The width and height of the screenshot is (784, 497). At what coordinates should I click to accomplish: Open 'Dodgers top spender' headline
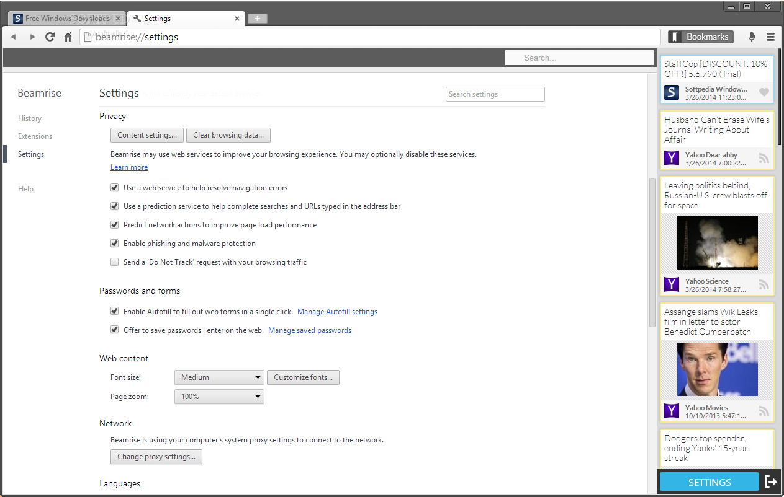click(706, 448)
